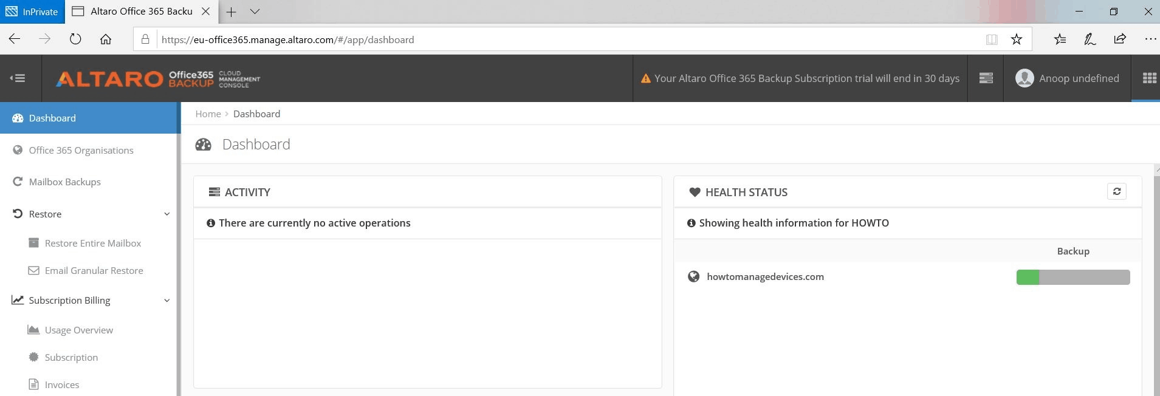Reload the page with the browser refresh button

pyautogui.click(x=75, y=39)
